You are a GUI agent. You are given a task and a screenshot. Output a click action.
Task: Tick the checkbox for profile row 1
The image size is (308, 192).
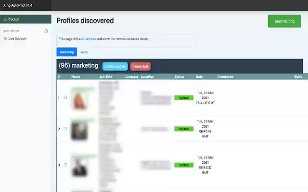tap(65, 97)
